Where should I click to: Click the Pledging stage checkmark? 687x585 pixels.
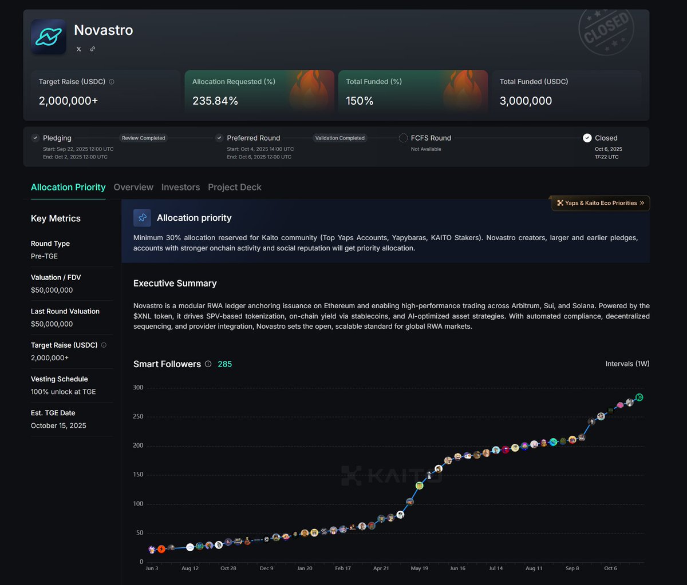click(35, 138)
